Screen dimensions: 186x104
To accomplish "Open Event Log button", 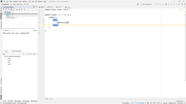I will click(180, 101).
